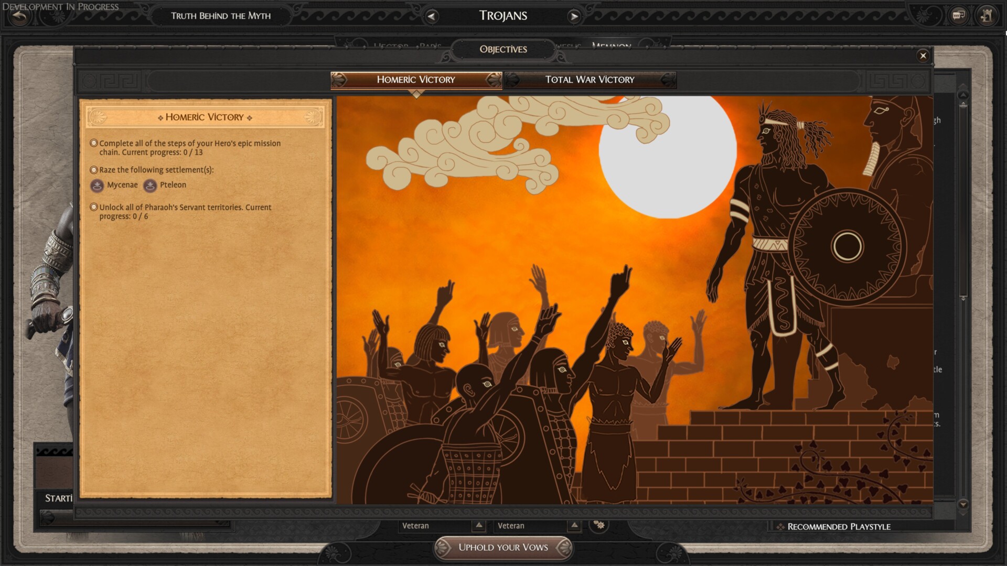
Task: Close the Objectives panel
Action: click(x=923, y=56)
